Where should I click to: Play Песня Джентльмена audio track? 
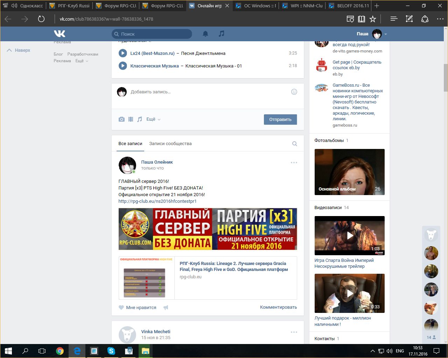tap(122, 53)
